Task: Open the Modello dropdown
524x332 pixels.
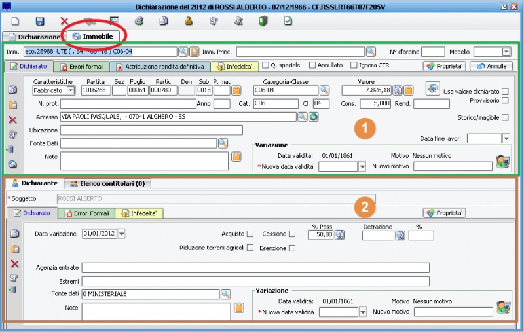Action: coord(506,52)
